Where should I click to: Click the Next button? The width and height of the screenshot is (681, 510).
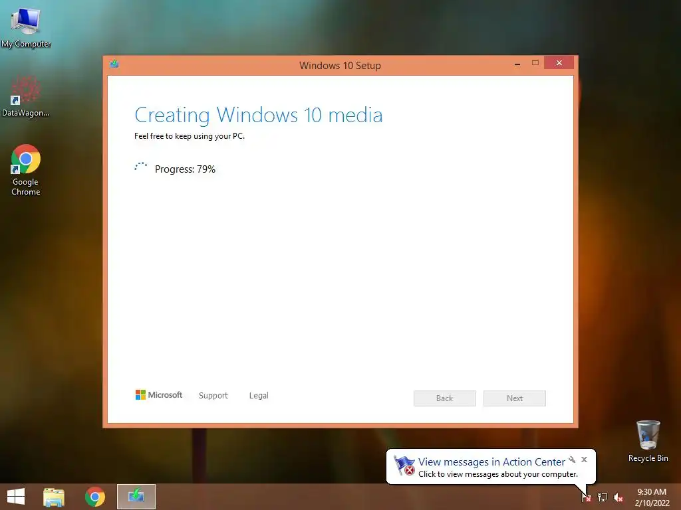(515, 398)
